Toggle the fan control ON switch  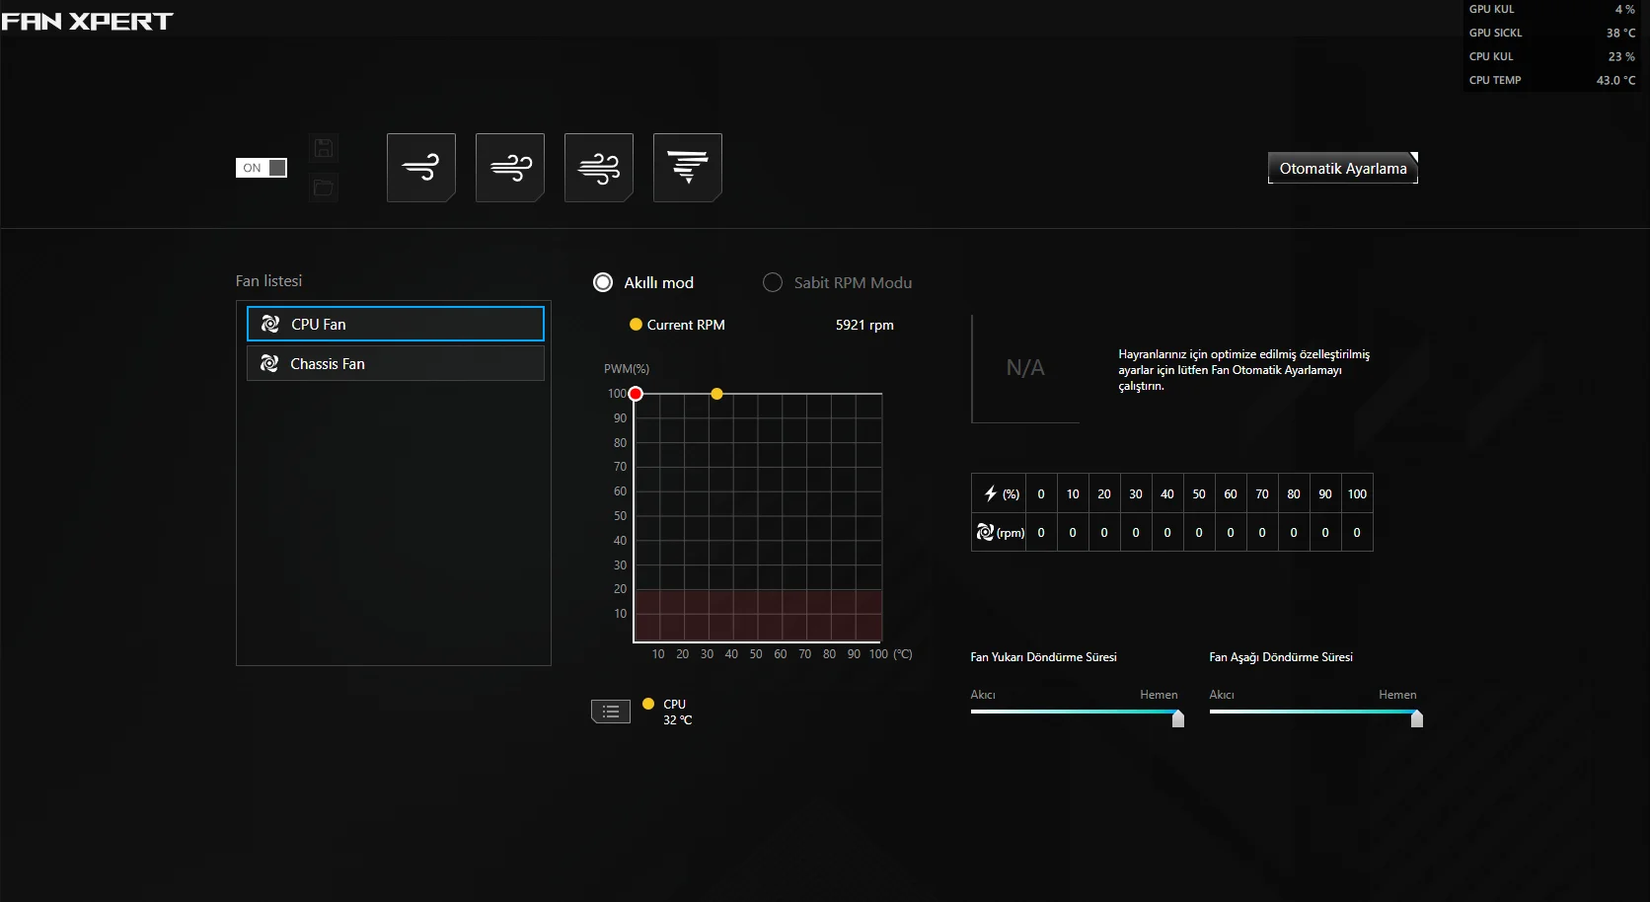click(x=262, y=168)
